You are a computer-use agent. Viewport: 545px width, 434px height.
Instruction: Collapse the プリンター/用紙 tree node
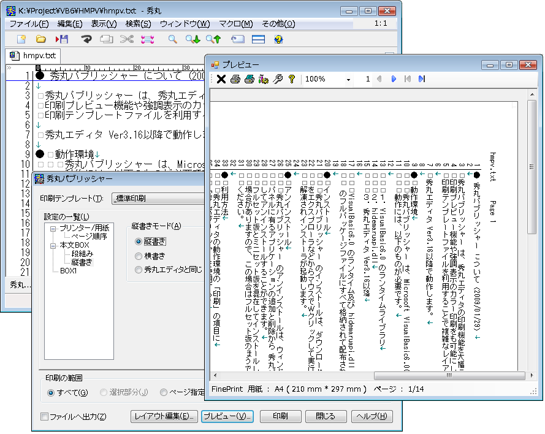tap(53, 228)
